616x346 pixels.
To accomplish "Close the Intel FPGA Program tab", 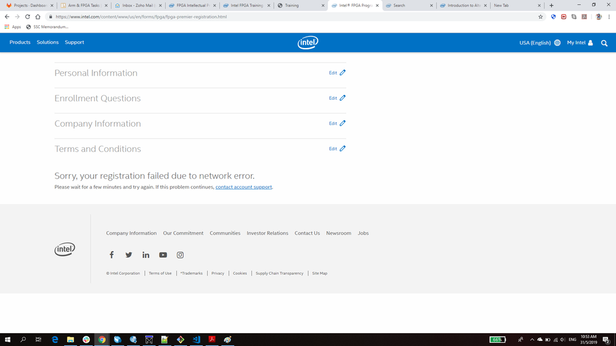I will pyautogui.click(x=377, y=6).
